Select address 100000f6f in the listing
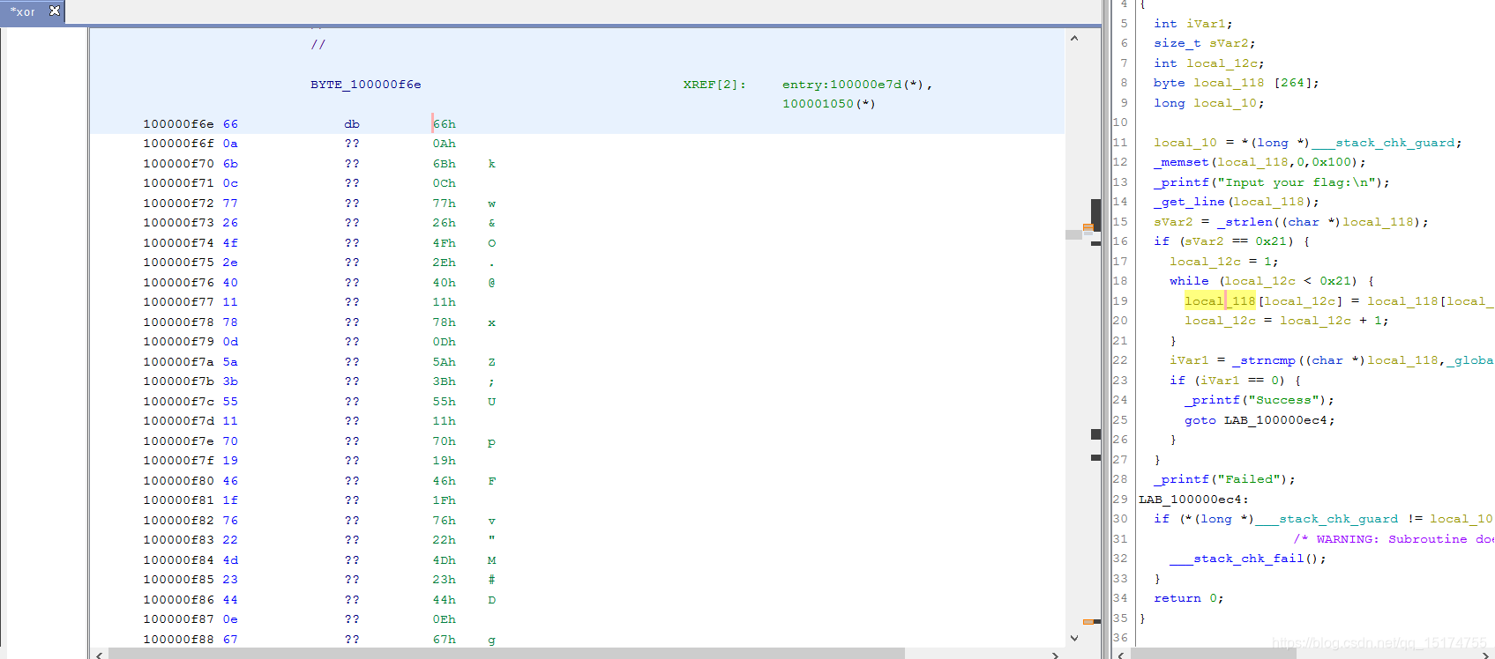The image size is (1495, 659). tap(178, 144)
